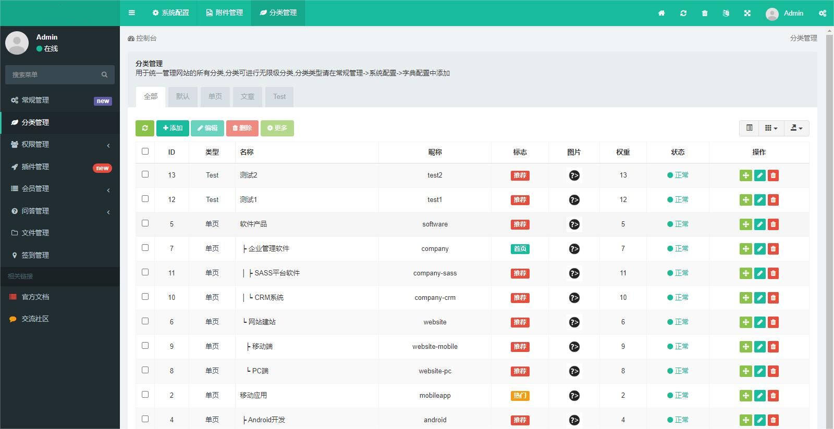Expand the 会员管理 sidebar menu

[x=60, y=189]
